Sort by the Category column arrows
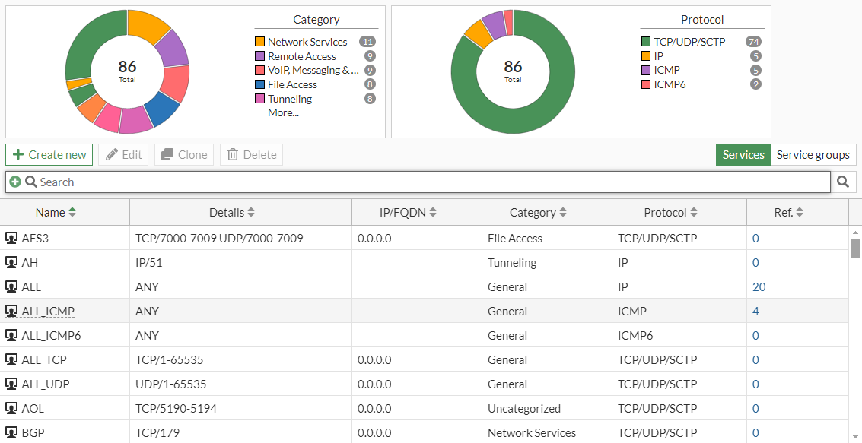 [x=562, y=213]
